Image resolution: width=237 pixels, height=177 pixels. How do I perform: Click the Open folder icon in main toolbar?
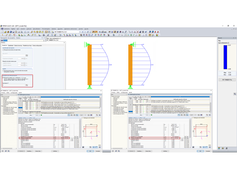coord(5,32)
